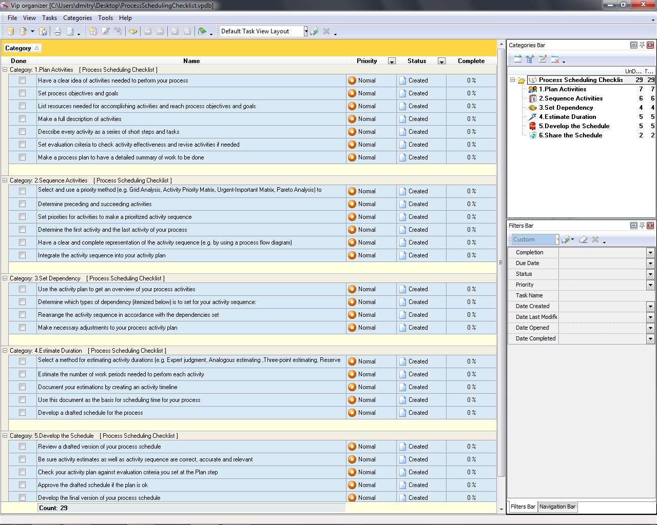Viewport: 657px width, 525px height.
Task: Open the Categories menu
Action: [77, 18]
